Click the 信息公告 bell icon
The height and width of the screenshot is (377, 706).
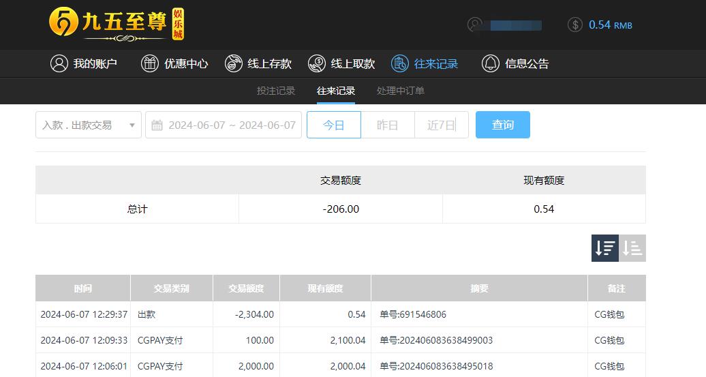[x=490, y=63]
